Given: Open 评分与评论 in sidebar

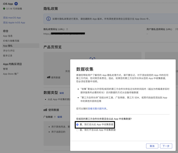Looking at the screenshot, I should [x=9, y=51].
